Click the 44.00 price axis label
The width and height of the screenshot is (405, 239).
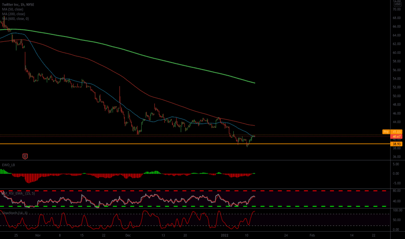coord(396,122)
